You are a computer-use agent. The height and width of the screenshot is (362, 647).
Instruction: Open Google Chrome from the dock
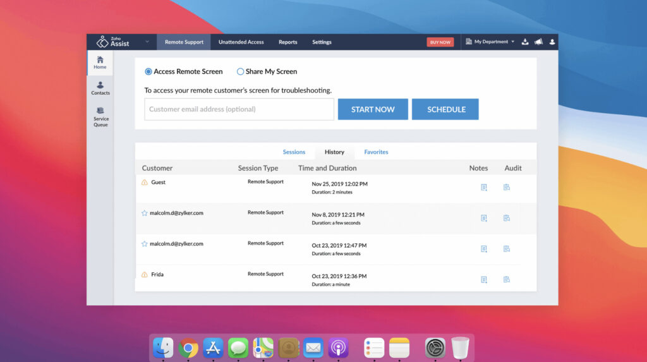(x=188, y=347)
